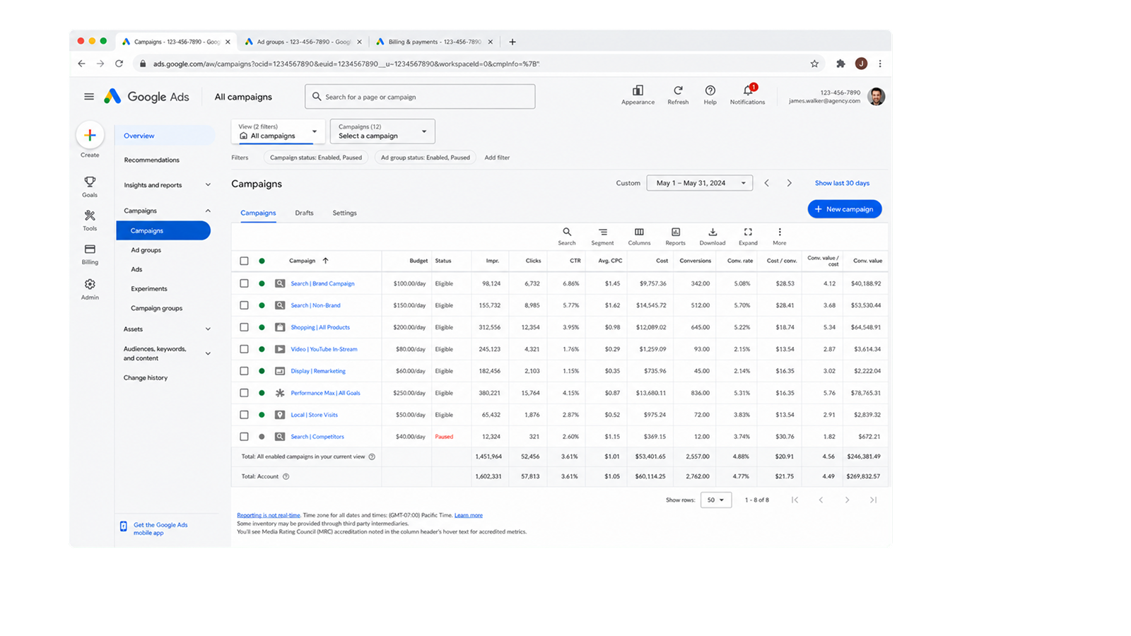Viewport: 1131px width, 636px height.
Task: Open the date range dropdown May 1 – May 31
Action: pyautogui.click(x=699, y=183)
